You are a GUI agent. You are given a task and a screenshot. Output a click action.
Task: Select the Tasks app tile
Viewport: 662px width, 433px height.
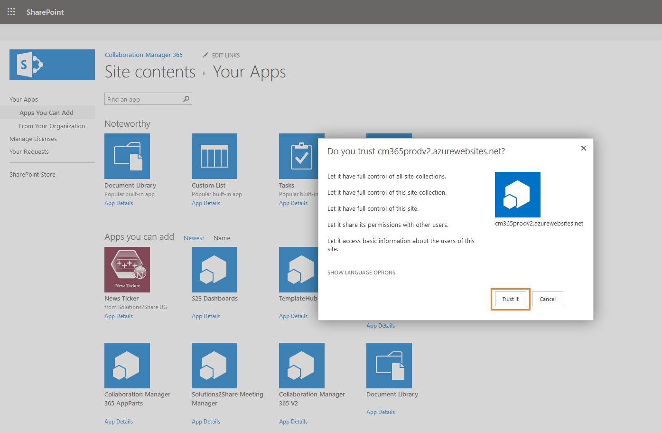(298, 156)
